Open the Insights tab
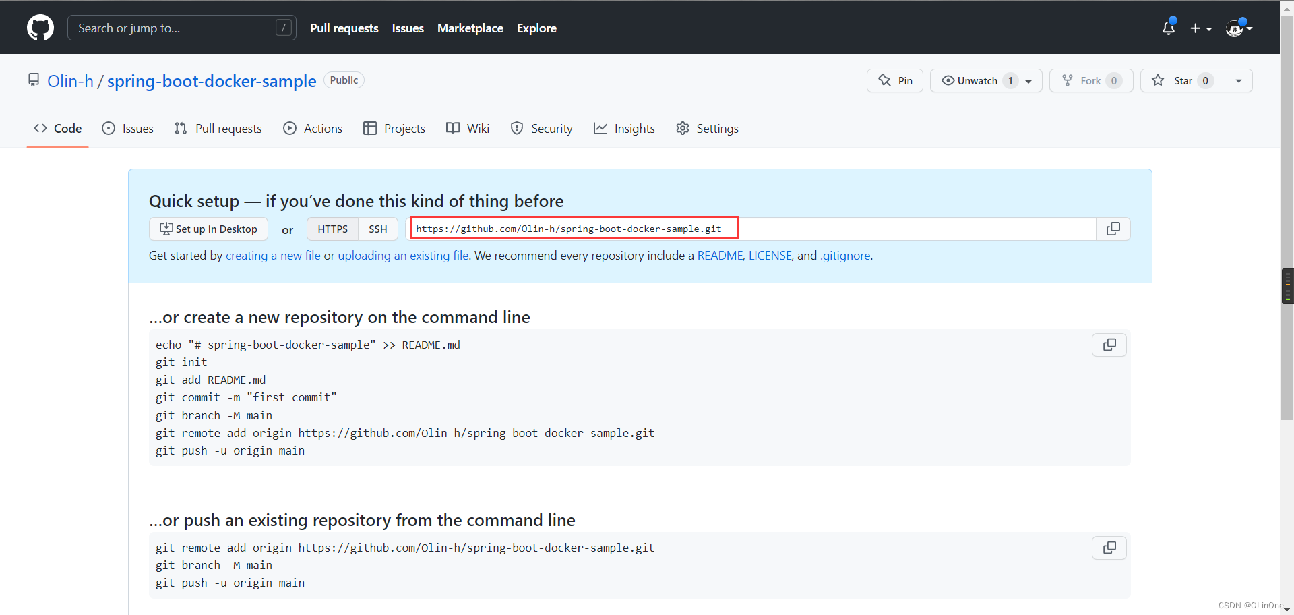 click(x=624, y=128)
